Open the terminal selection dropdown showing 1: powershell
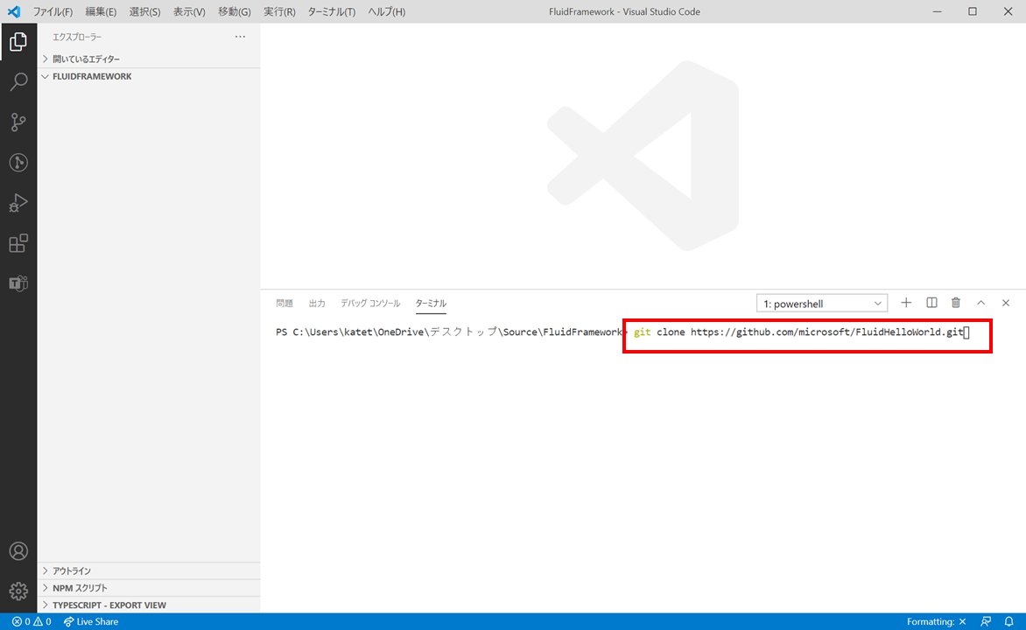 point(820,303)
